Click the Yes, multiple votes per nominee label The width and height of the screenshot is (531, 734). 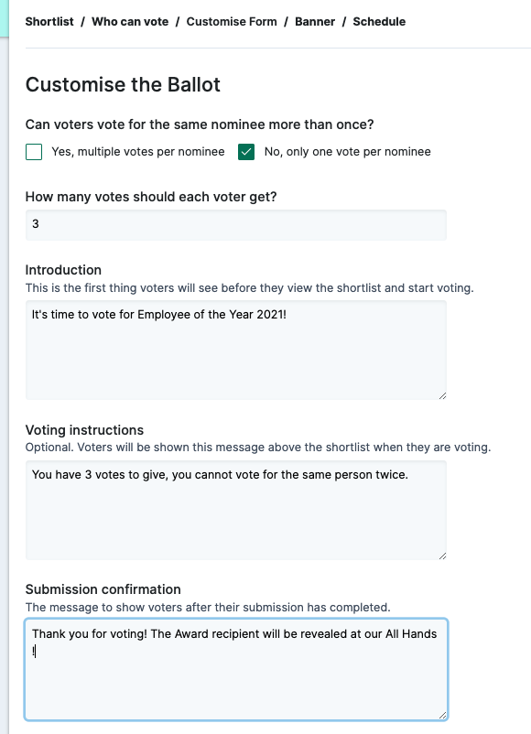point(138,152)
